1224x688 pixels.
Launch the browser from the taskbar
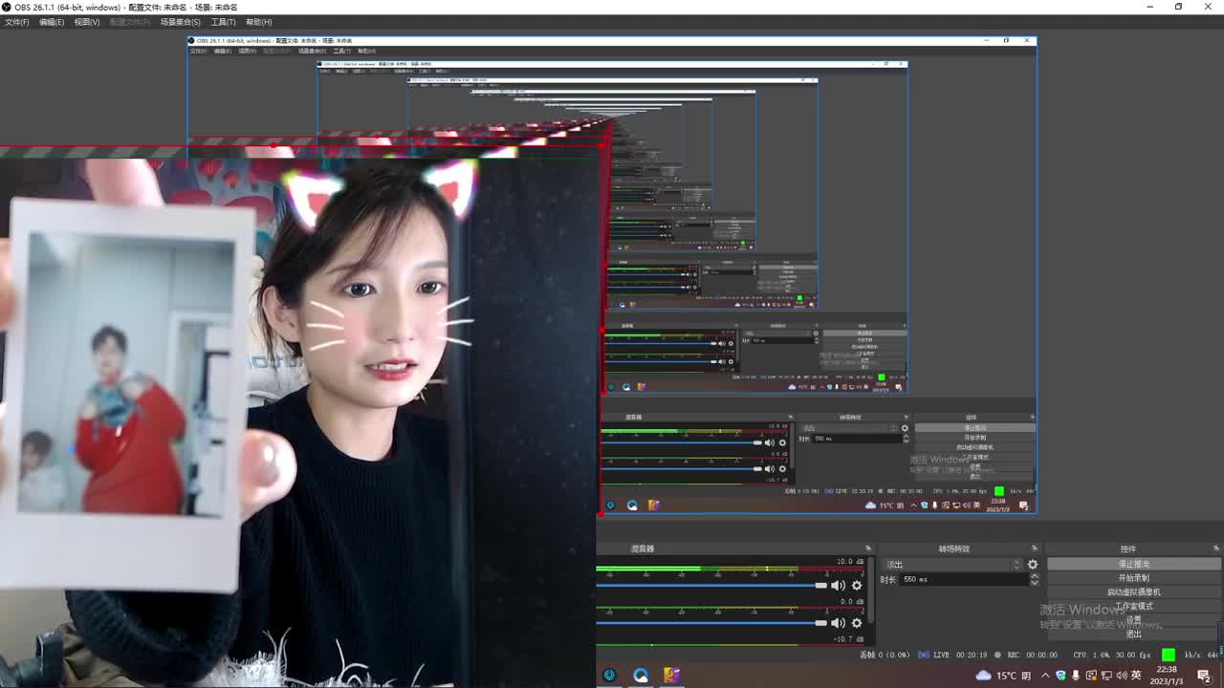tap(641, 675)
